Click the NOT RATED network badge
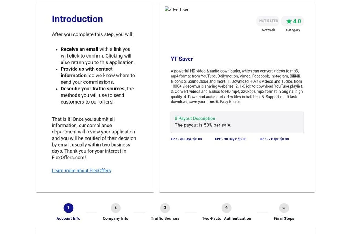The width and height of the screenshot is (351, 234). click(x=268, y=21)
